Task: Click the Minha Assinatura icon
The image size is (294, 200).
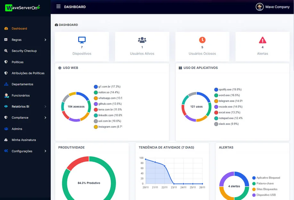Action: tap(6, 140)
